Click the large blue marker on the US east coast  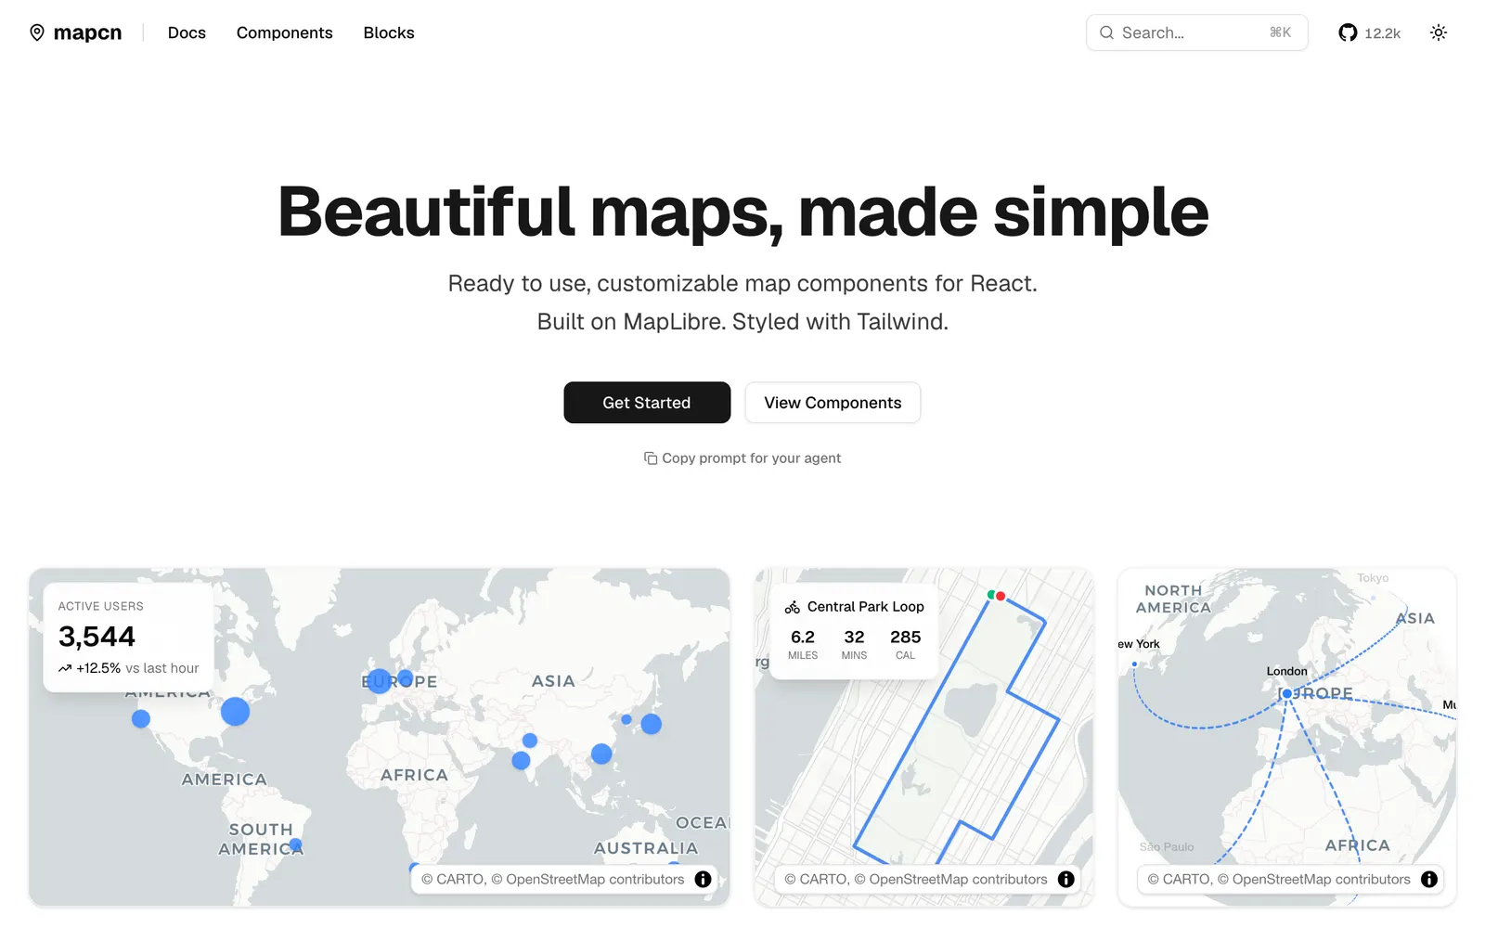(236, 712)
